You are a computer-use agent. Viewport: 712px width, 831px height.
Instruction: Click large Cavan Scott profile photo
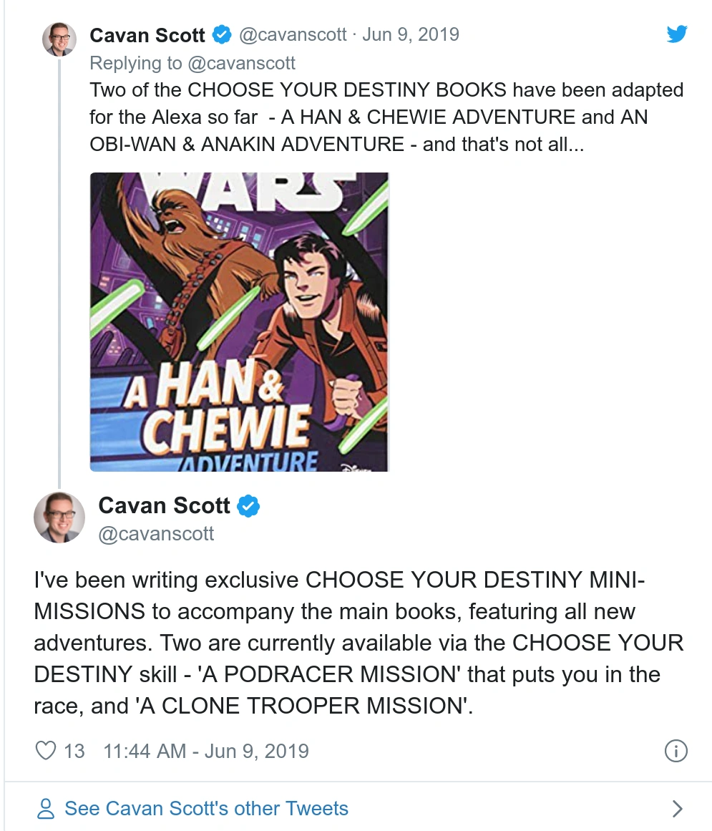pos(59,517)
